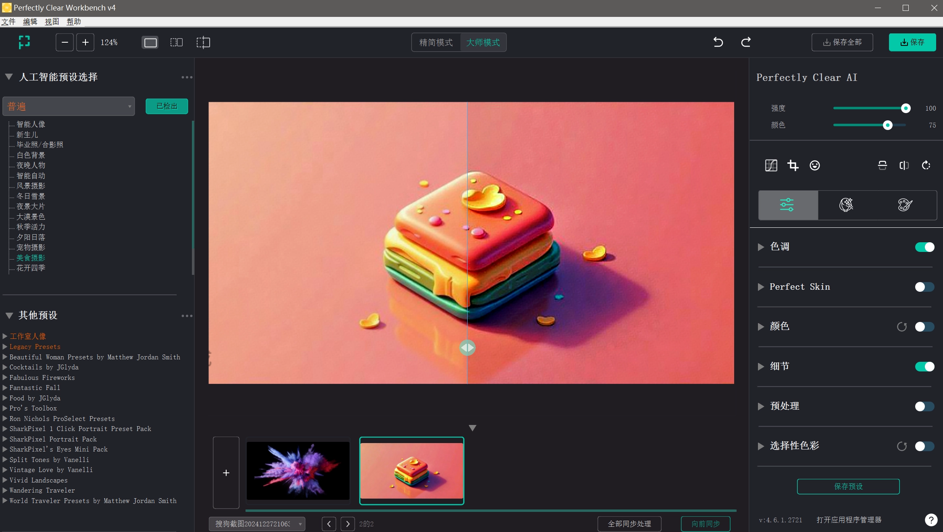Click the 保存预设 button
The width and height of the screenshot is (943, 532).
pyautogui.click(x=848, y=487)
